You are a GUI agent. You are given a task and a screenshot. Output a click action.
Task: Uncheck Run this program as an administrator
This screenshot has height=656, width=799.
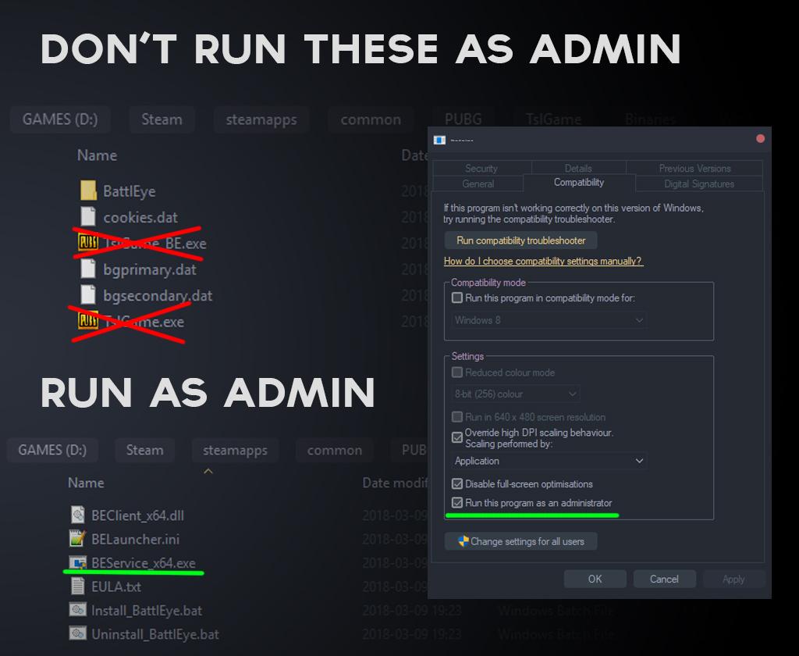coord(458,503)
